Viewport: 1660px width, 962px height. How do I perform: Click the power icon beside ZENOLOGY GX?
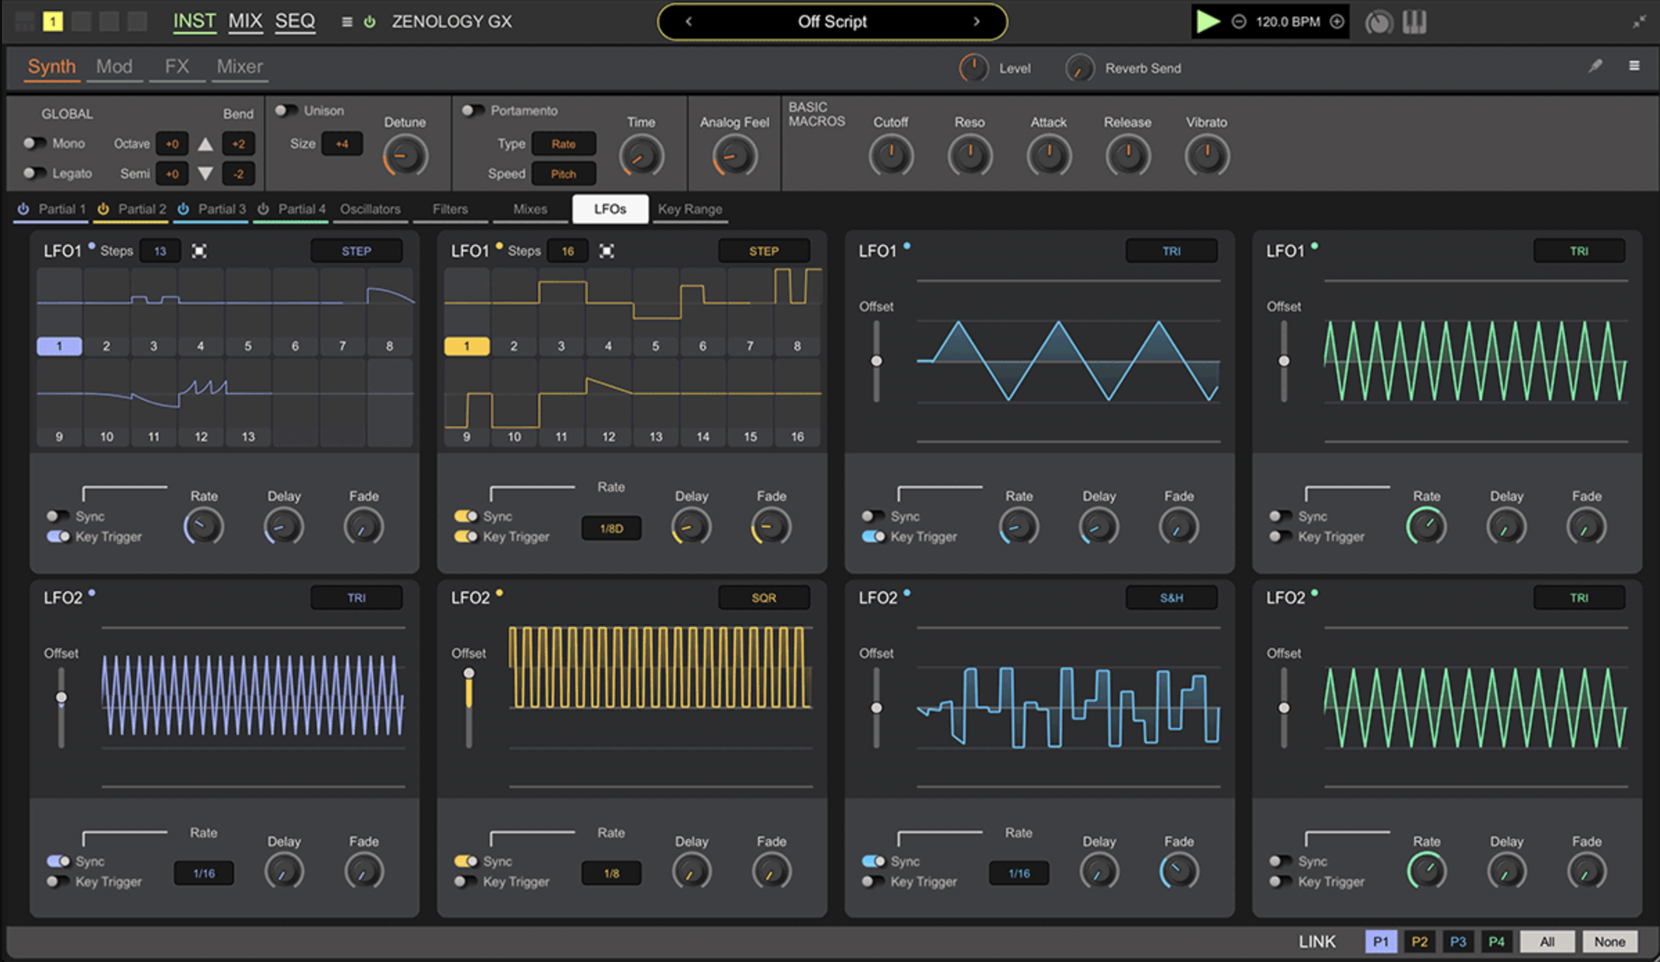[x=370, y=22]
